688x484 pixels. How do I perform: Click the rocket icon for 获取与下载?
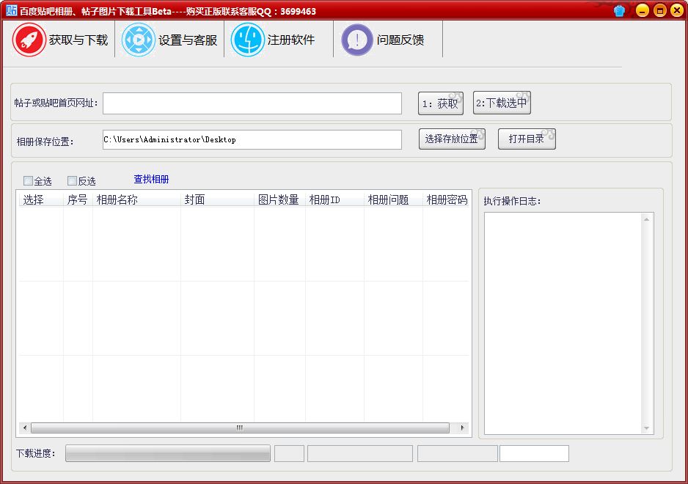(29, 40)
